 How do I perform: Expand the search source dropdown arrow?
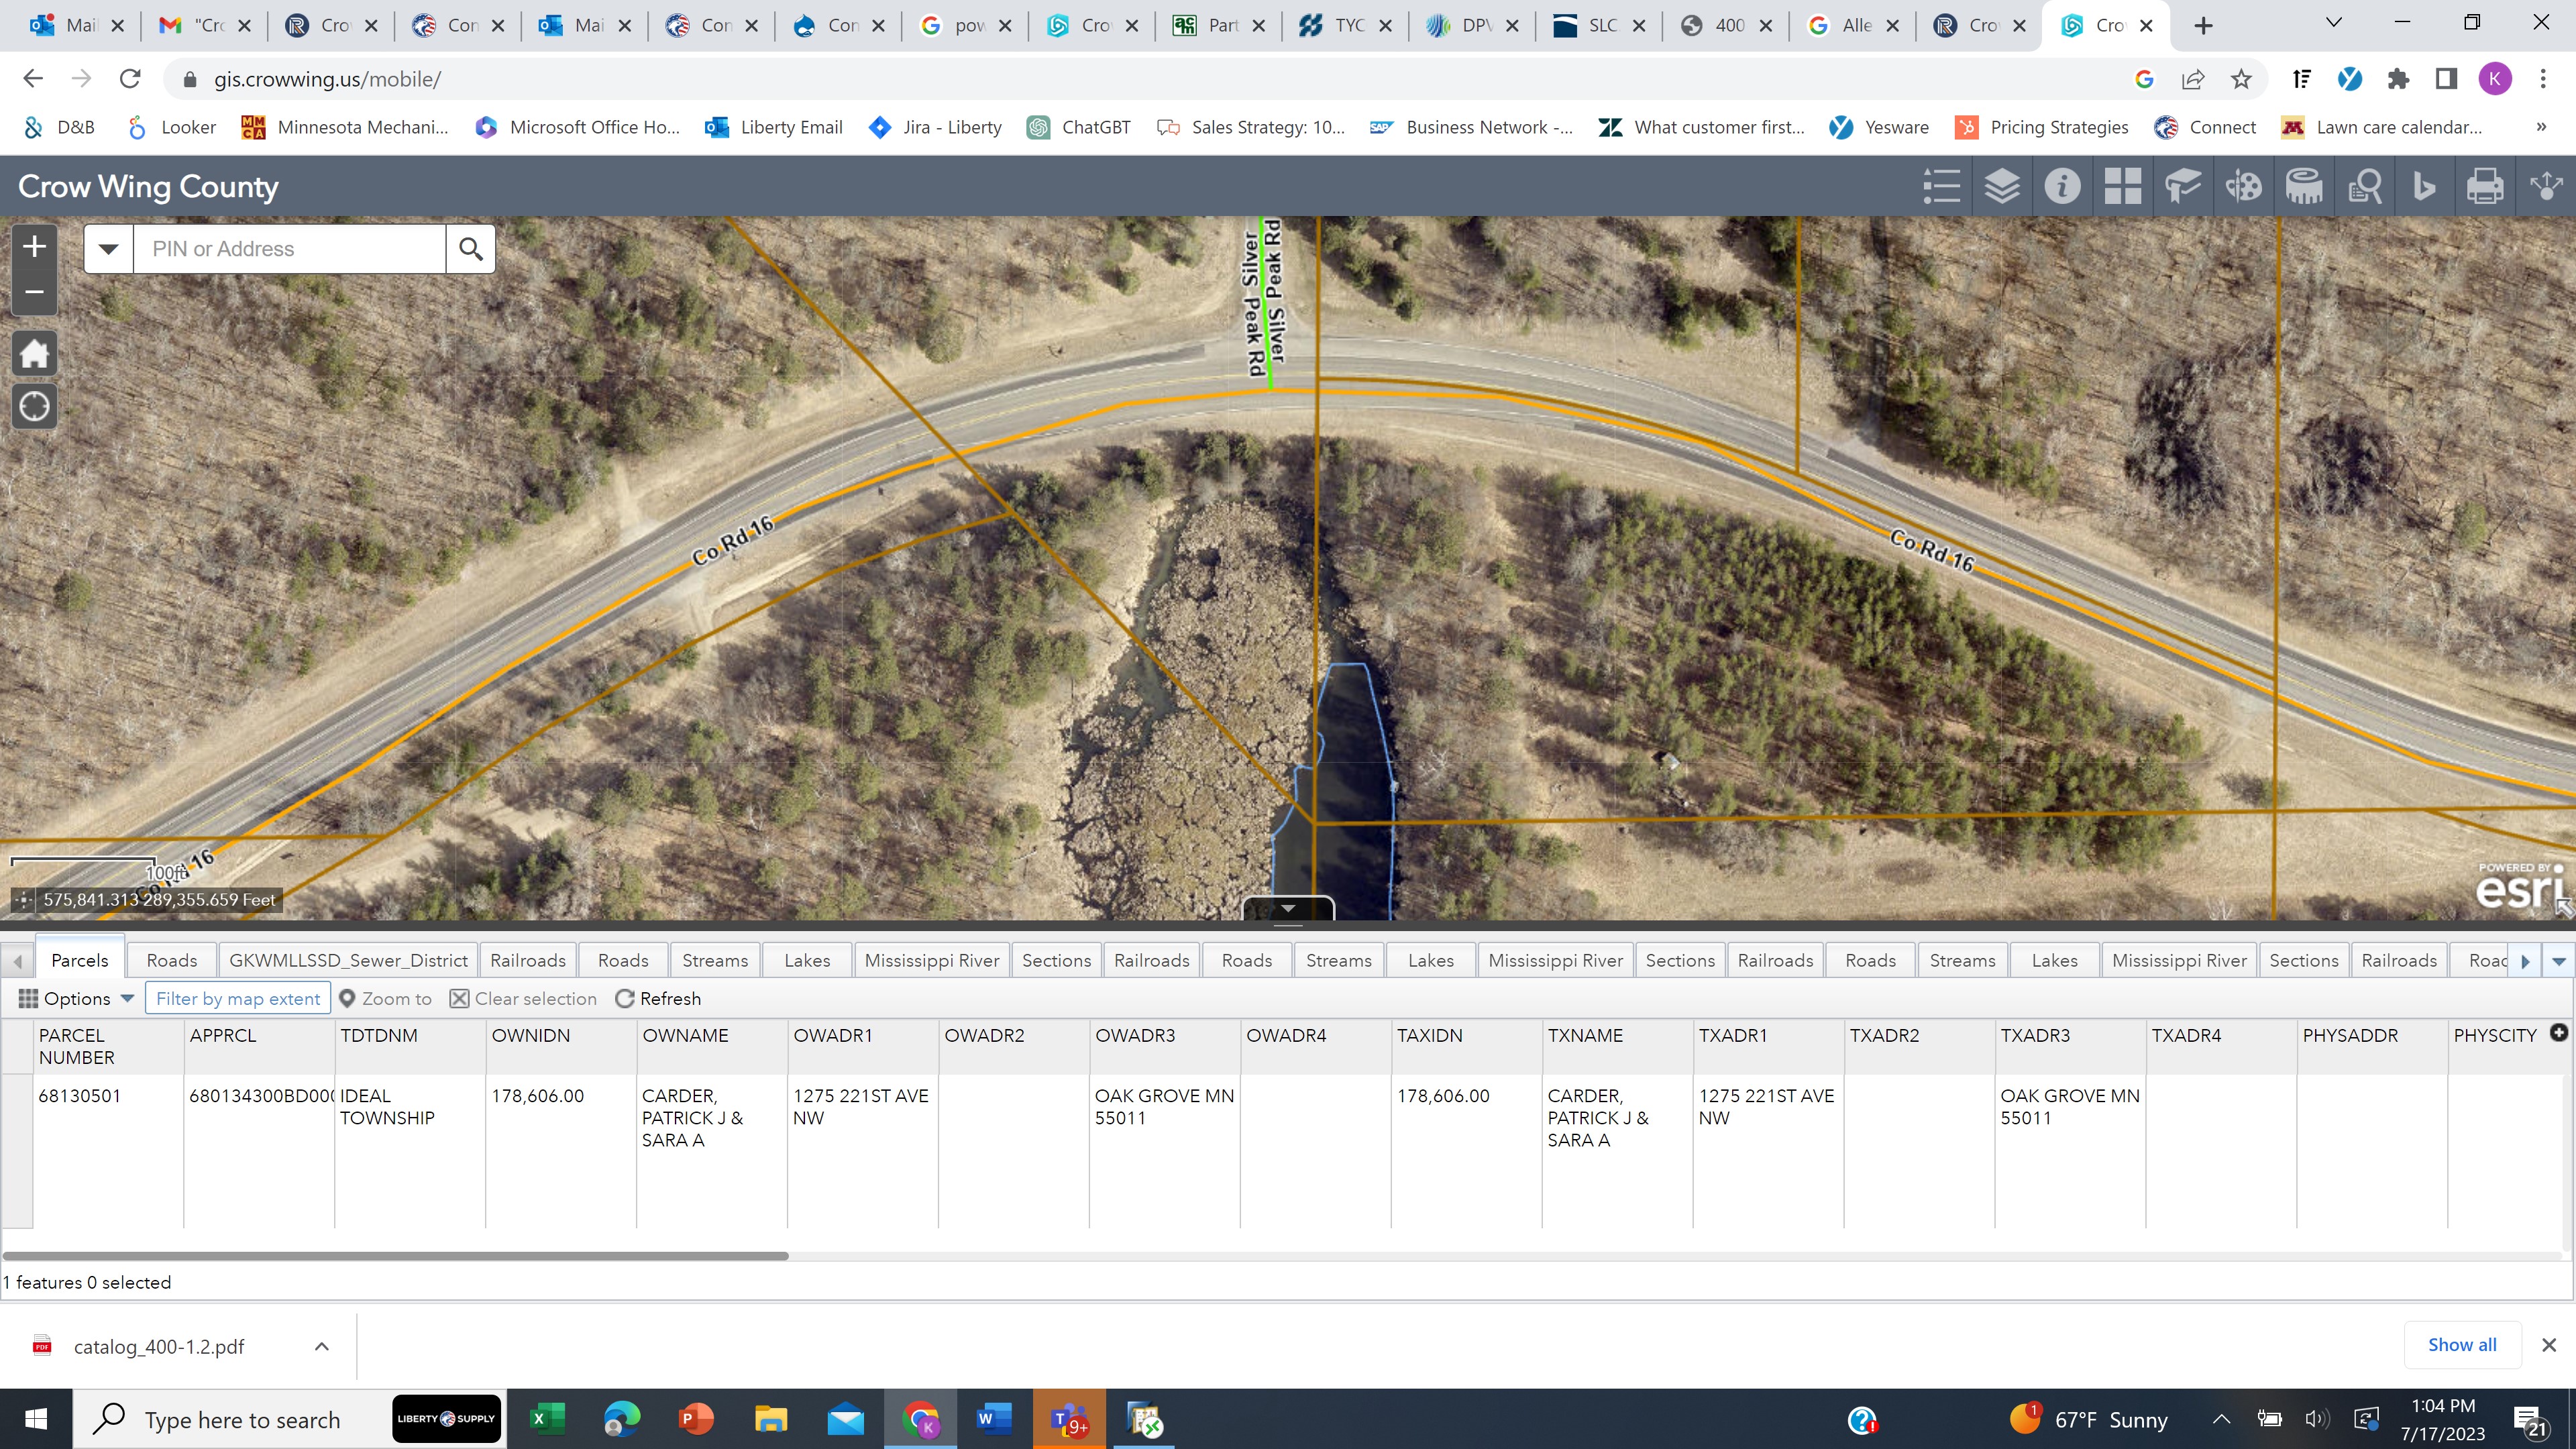[108, 249]
